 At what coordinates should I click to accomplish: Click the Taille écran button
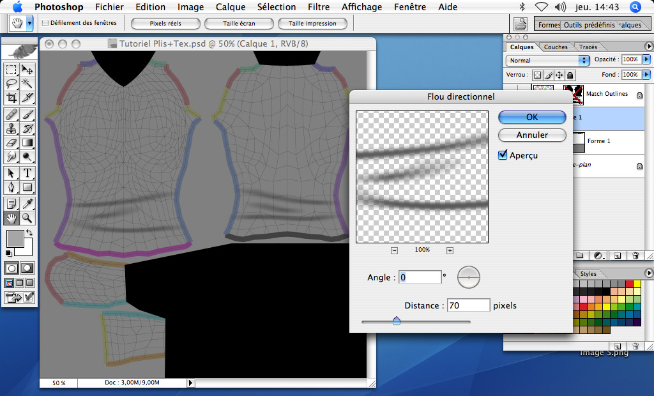(239, 24)
